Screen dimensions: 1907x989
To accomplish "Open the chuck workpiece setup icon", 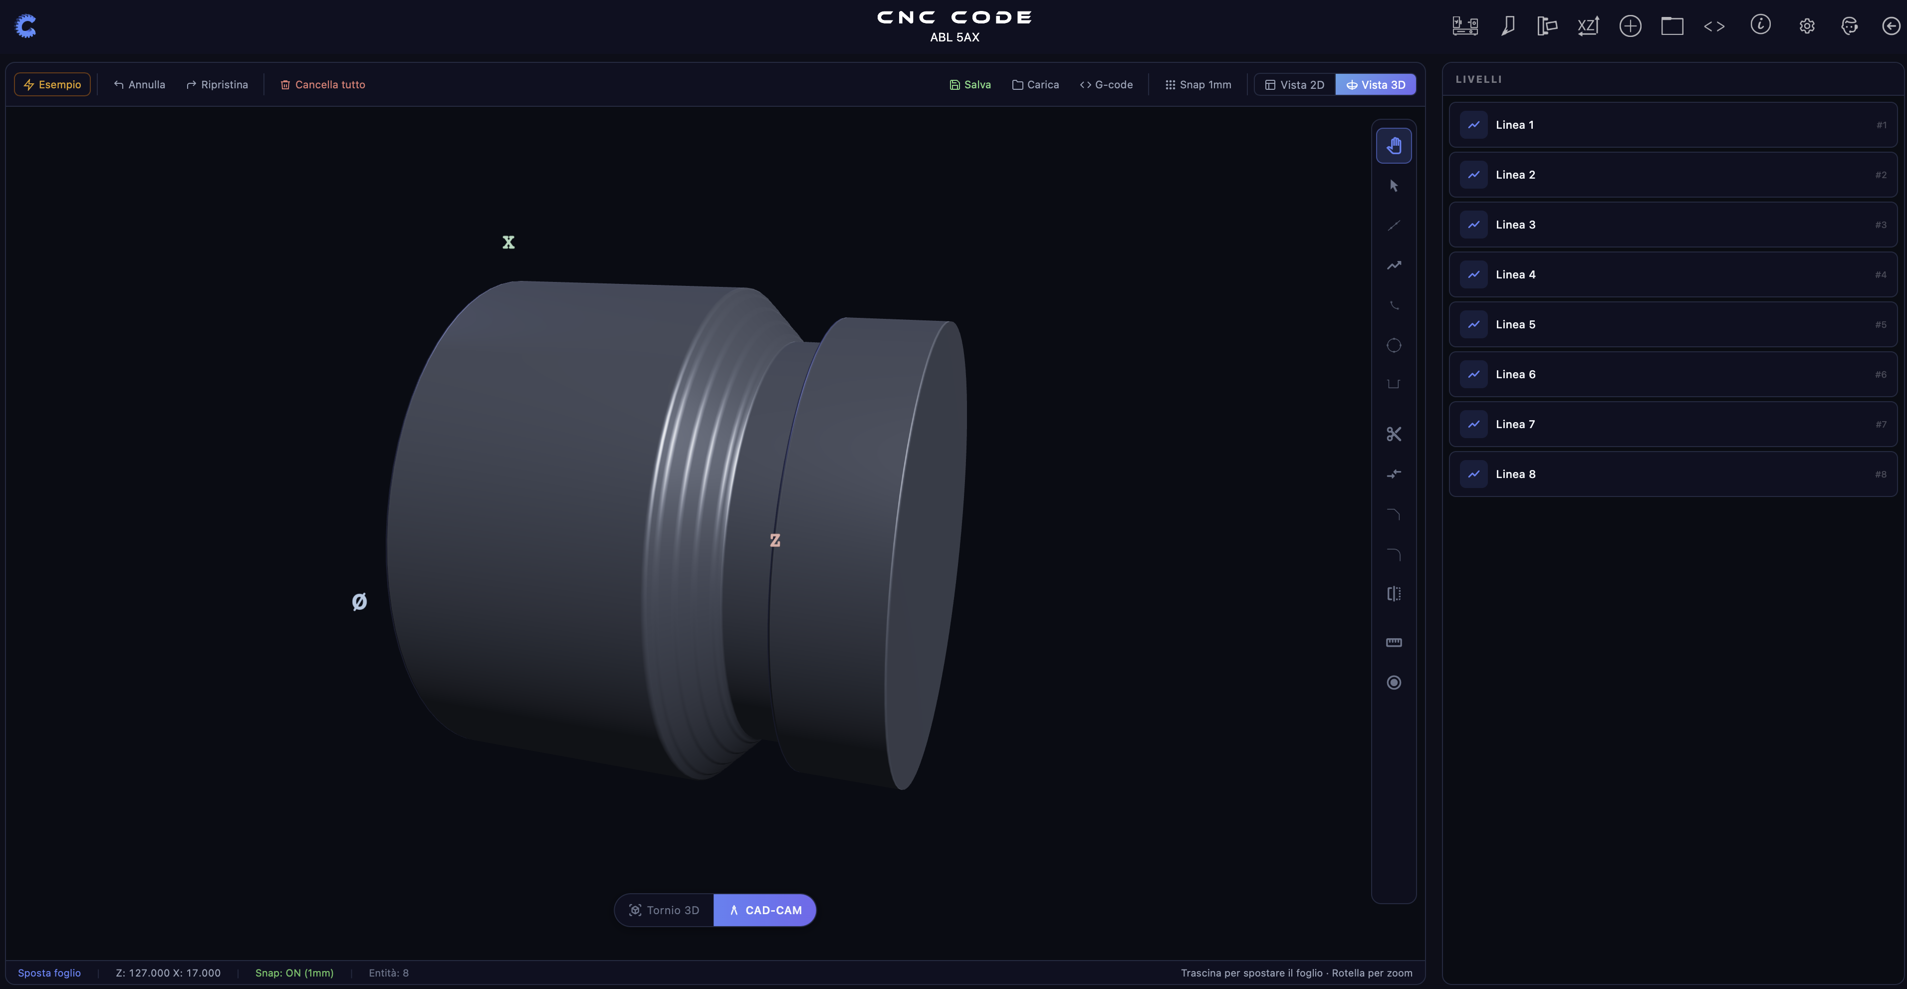I will [x=1547, y=26].
